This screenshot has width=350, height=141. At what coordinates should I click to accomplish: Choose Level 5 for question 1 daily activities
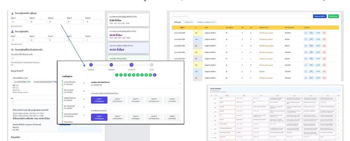point(172,100)
